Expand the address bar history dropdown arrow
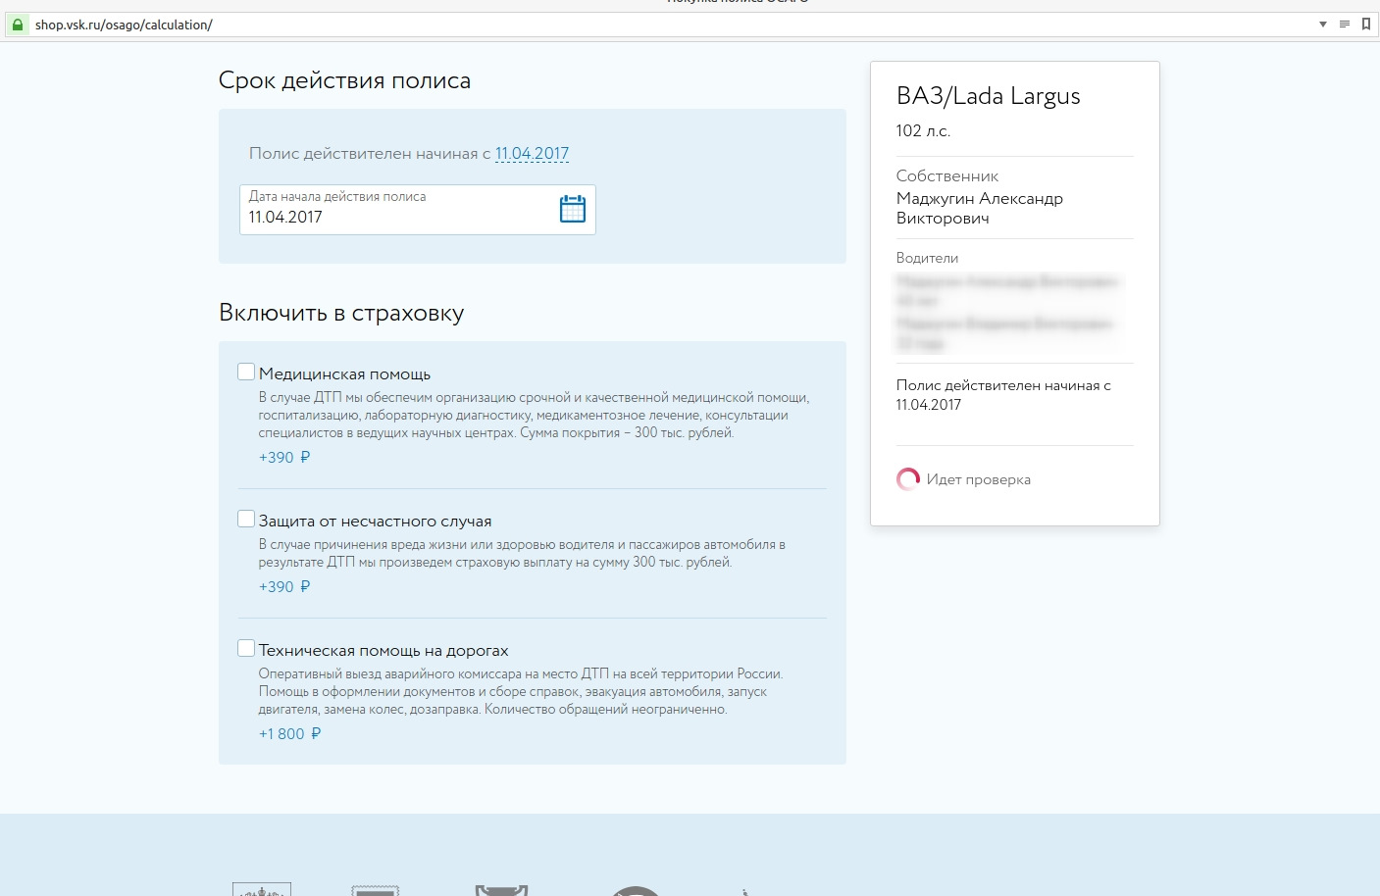The height and width of the screenshot is (896, 1380). click(1323, 25)
